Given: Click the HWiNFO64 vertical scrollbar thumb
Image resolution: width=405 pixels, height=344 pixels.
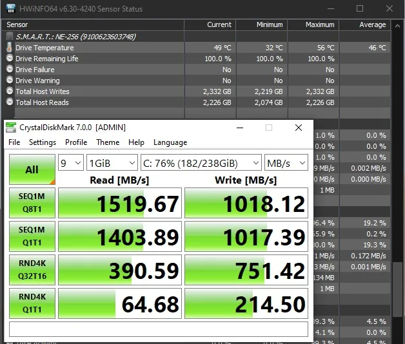Looking at the screenshot, I should (x=397, y=289).
